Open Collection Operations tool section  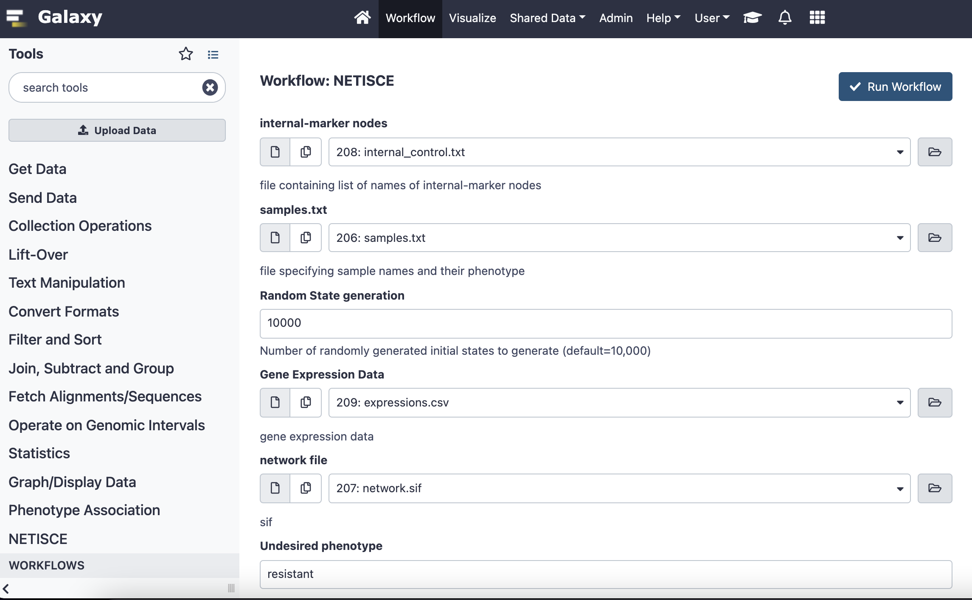[80, 226]
